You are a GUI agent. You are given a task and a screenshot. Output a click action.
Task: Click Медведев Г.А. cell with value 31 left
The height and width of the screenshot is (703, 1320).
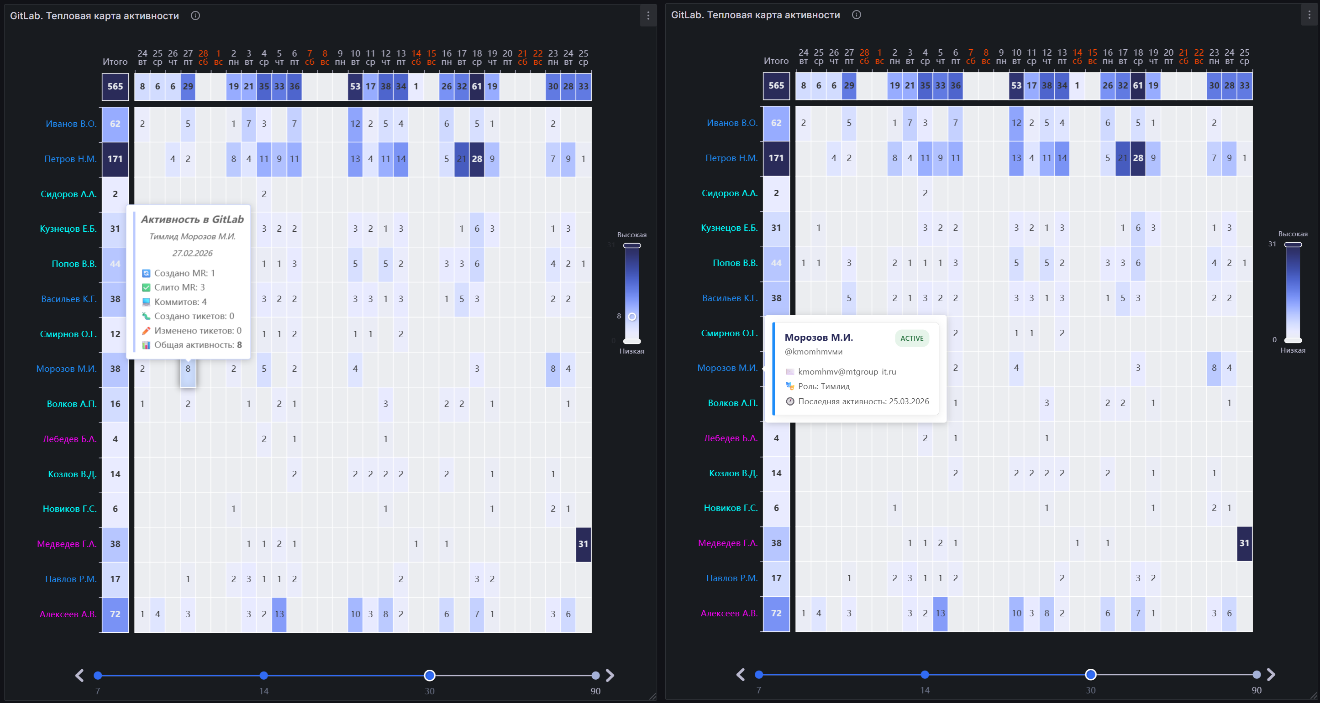[583, 544]
